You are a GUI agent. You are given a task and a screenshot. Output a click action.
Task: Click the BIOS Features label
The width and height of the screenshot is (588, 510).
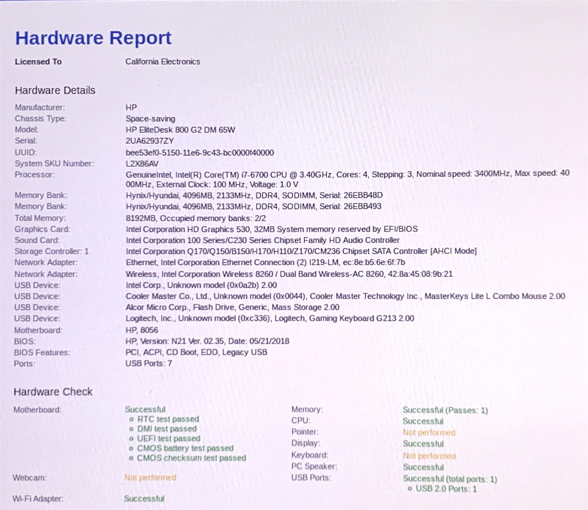[x=42, y=352]
